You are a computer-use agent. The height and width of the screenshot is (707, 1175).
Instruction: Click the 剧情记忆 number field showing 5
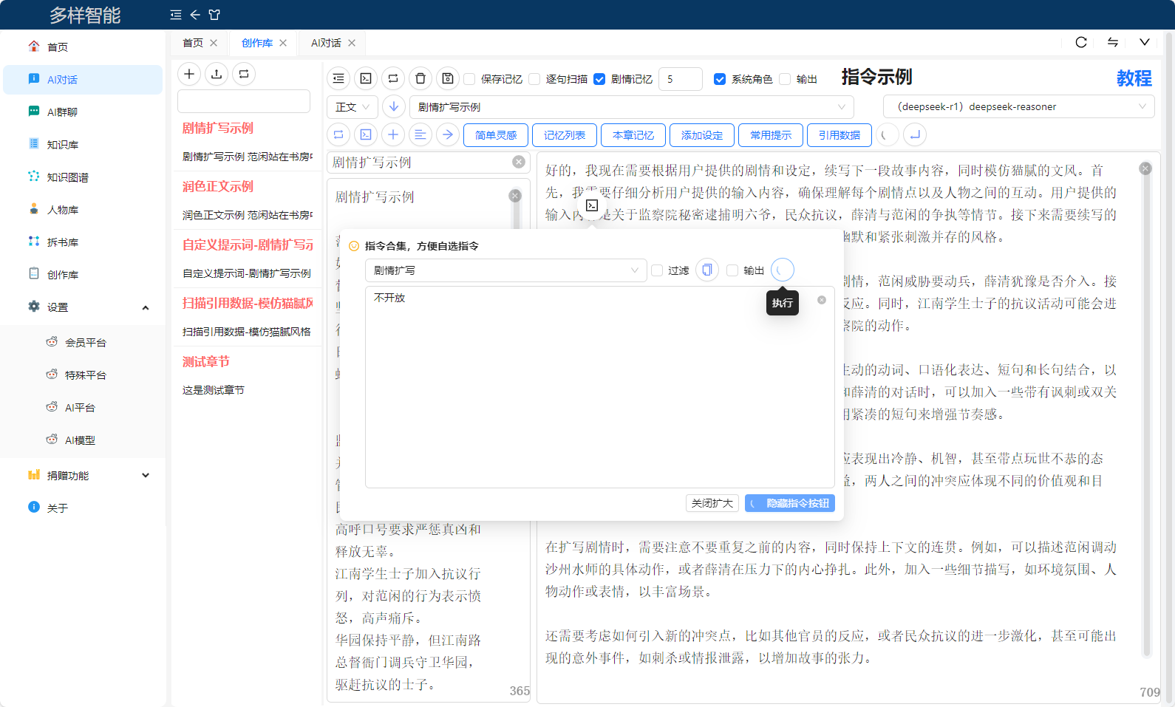(x=680, y=79)
